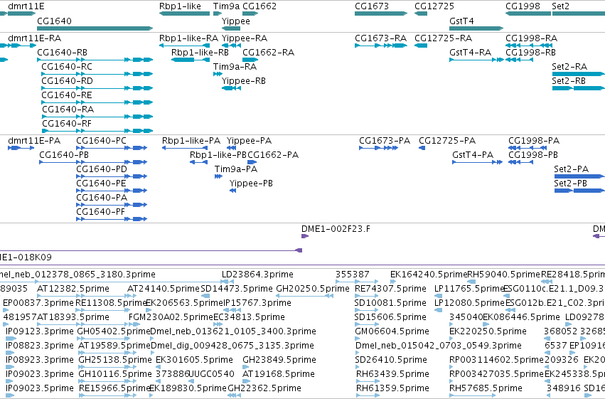Click EST AT12382.5prime

73,289
